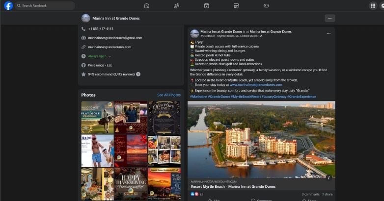The height and width of the screenshot is (201, 384).
Task: Open 94% recommend (3,415 reviews)
Action: (x=111, y=74)
